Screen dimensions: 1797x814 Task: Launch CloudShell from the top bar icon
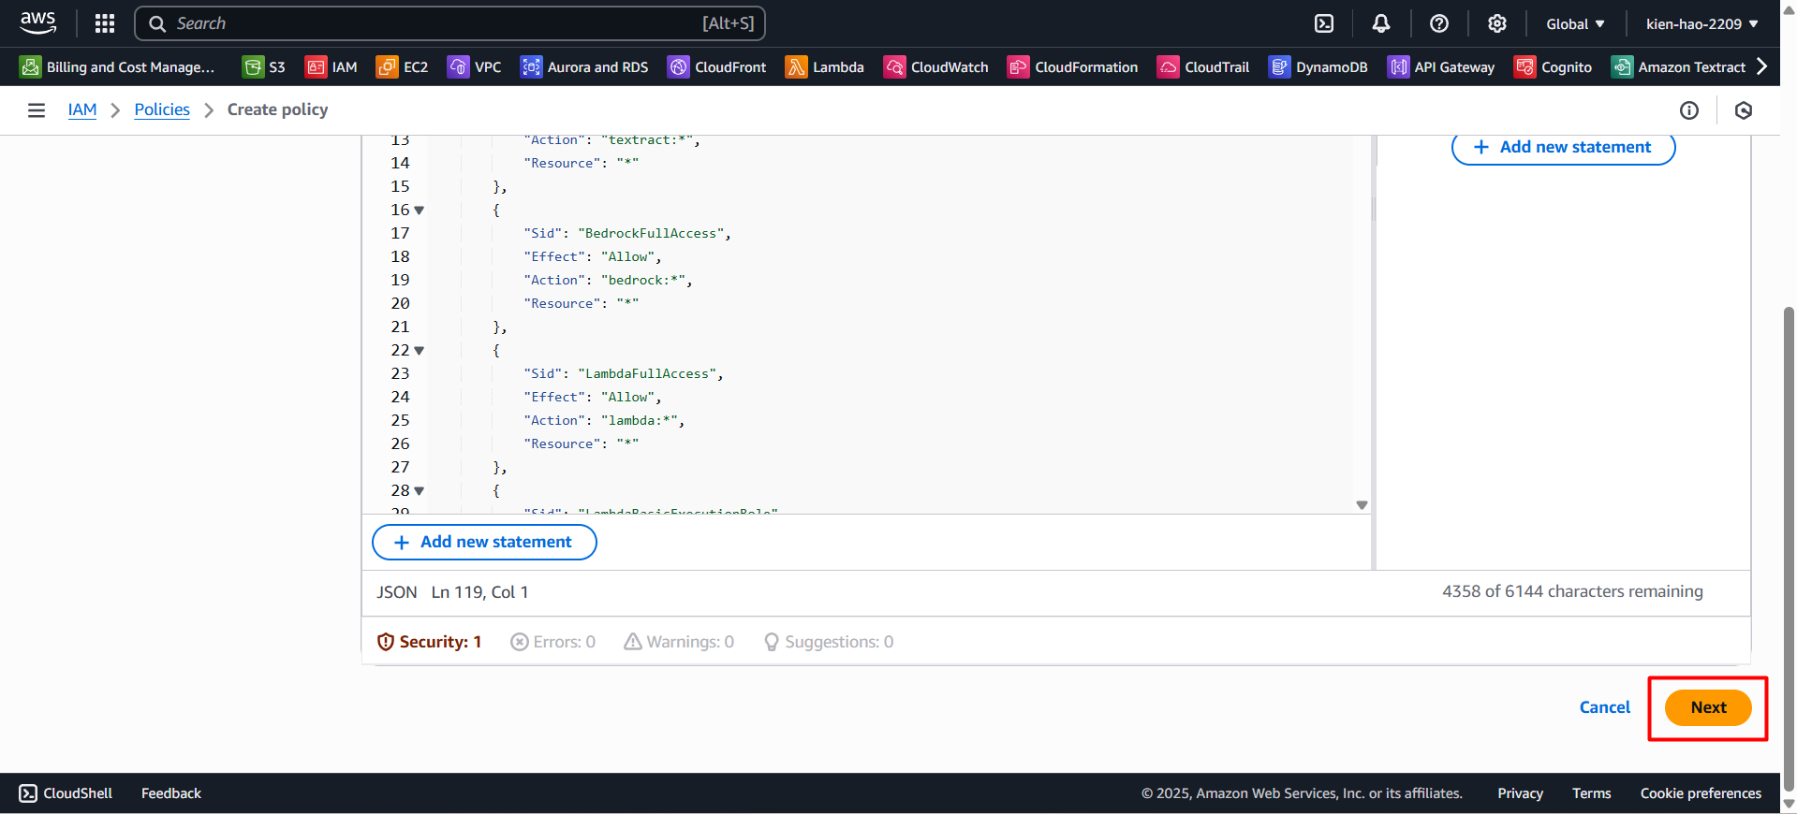(1324, 23)
